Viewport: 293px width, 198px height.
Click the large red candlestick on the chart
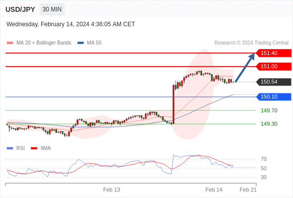point(174,104)
